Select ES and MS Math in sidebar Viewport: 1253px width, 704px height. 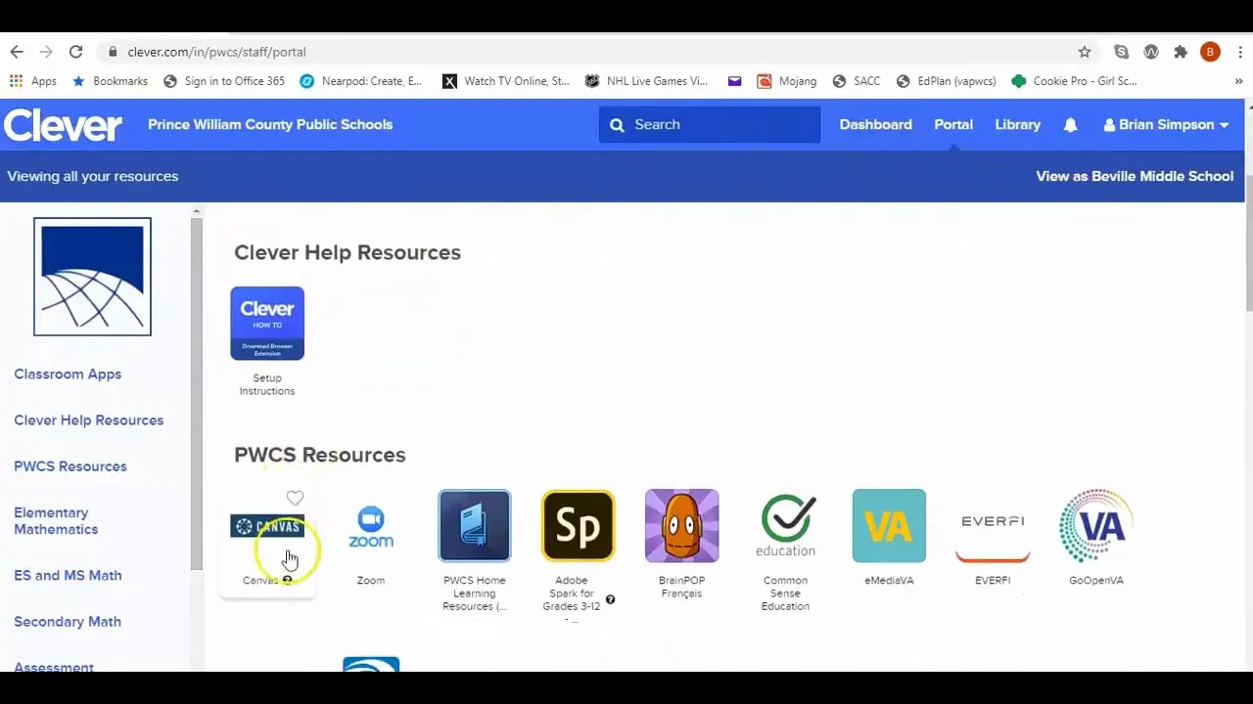[68, 576]
